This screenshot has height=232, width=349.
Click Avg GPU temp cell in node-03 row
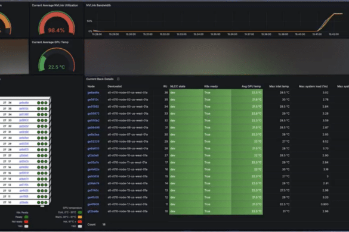(x=247, y=106)
